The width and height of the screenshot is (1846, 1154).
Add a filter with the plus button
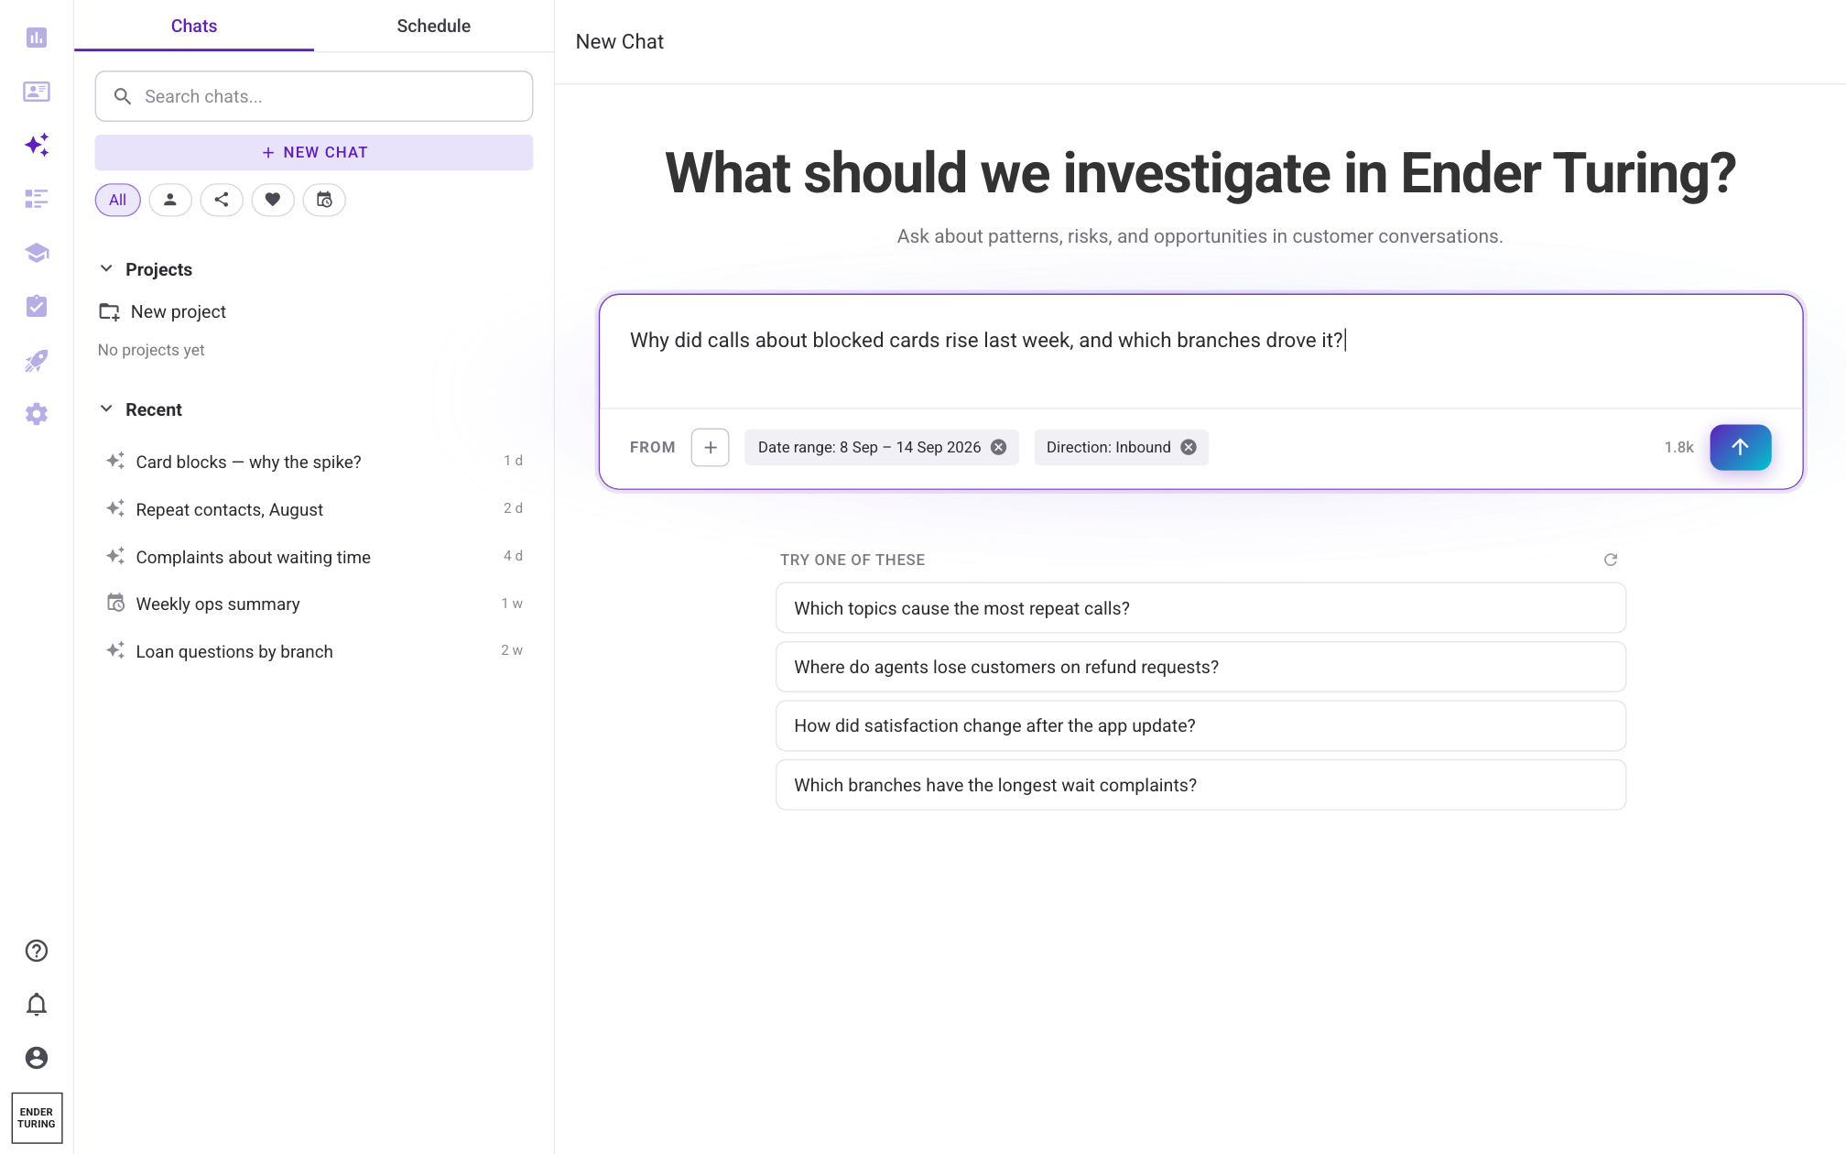coord(711,447)
